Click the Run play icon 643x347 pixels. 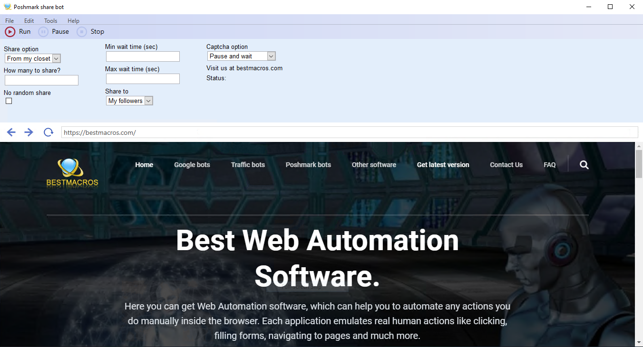10,32
